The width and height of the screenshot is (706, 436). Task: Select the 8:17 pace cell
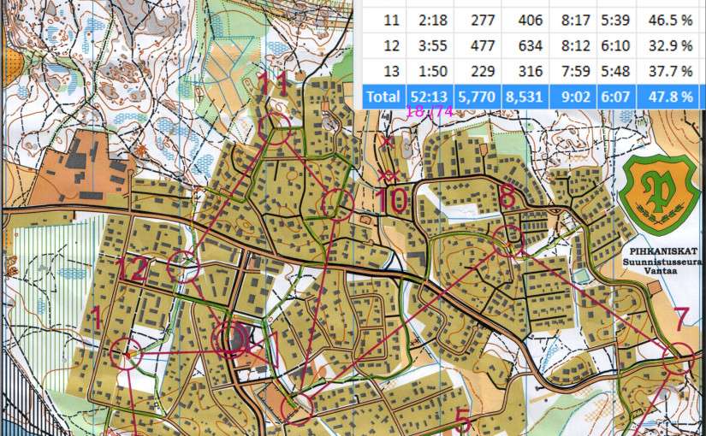point(573,21)
